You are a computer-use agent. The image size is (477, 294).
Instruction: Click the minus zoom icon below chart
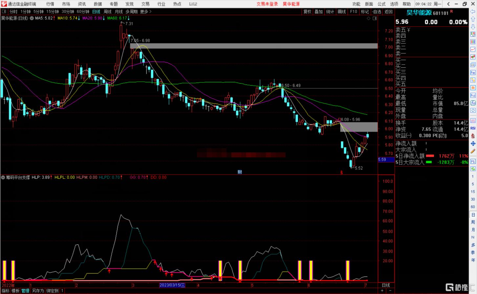coord(390,291)
